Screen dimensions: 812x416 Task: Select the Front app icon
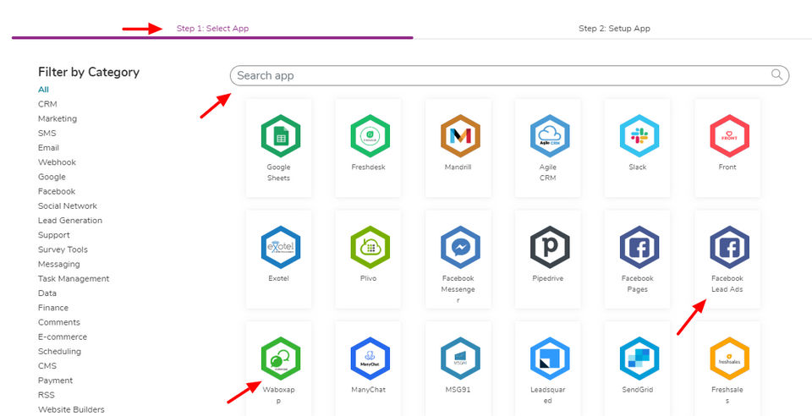(x=729, y=135)
